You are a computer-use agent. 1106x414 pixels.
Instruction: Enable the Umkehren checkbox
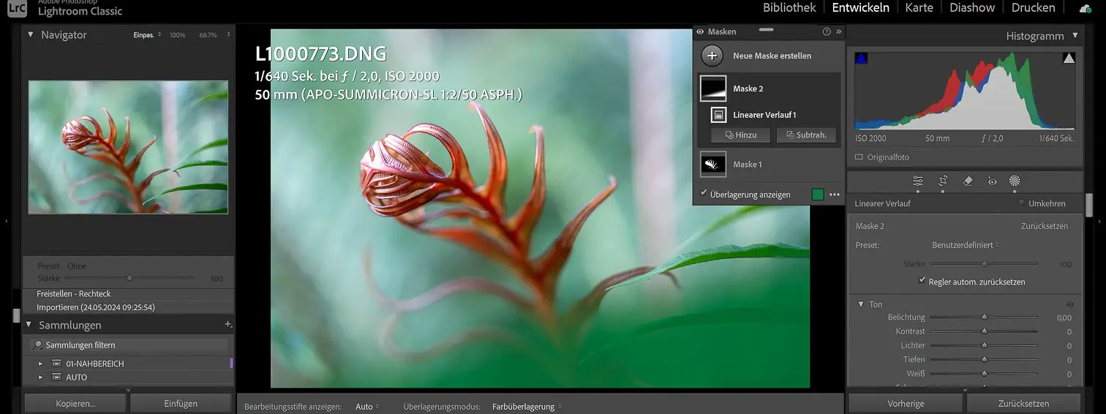(1021, 203)
